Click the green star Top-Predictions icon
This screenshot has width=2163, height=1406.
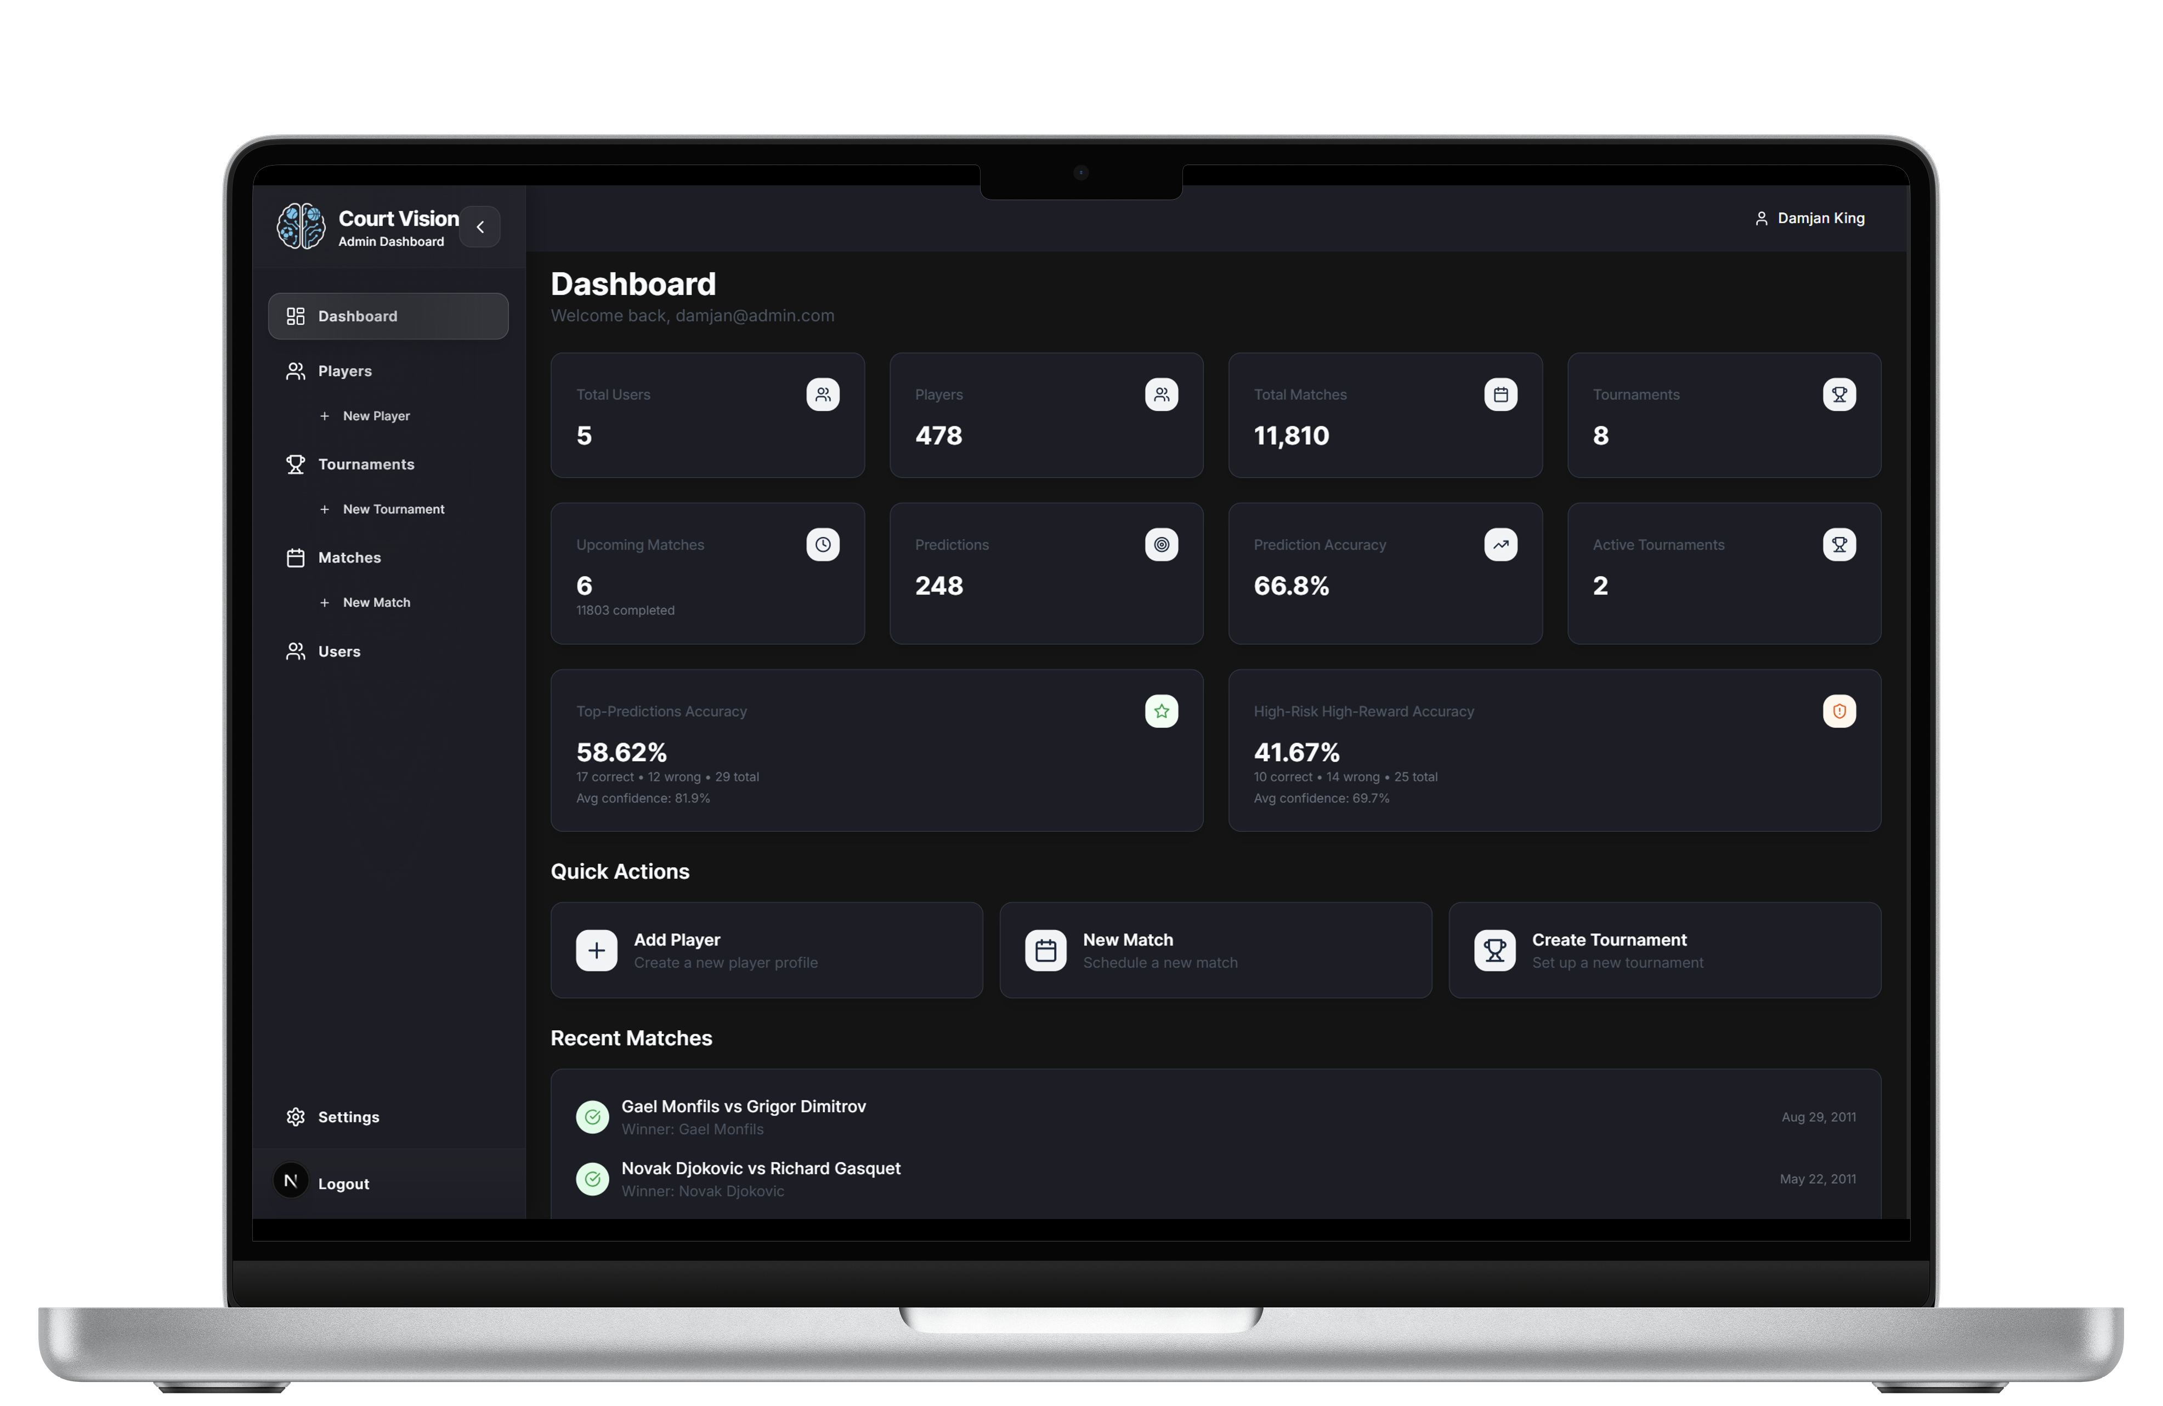tap(1162, 712)
